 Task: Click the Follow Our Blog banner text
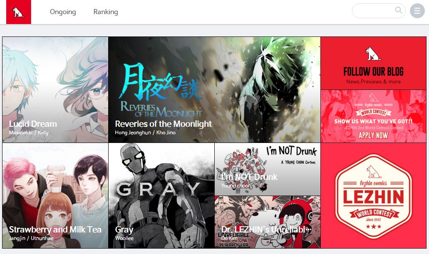[x=373, y=72]
